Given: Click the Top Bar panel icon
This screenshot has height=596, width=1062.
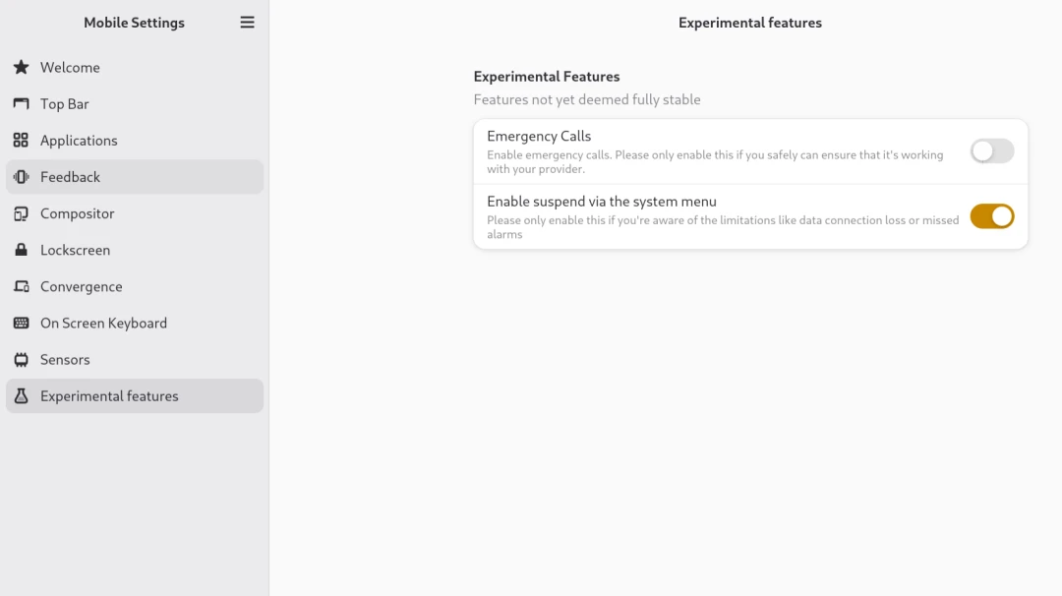Looking at the screenshot, I should pos(21,104).
